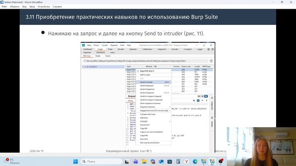Open VirtualBox menu Машина

pyautogui.click(x=14, y=6)
